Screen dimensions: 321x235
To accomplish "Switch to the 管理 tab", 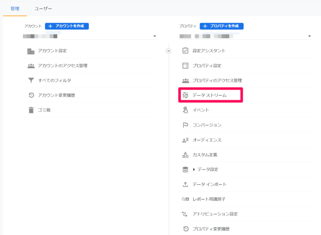I will pyautogui.click(x=15, y=9).
